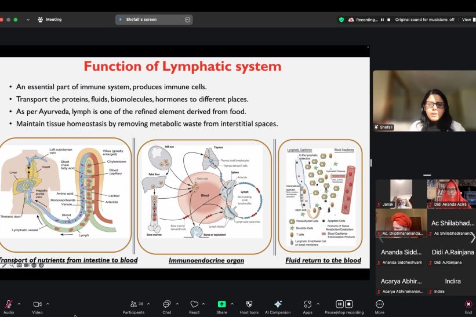Open the Participants panel
Screen dimensions: 476x317
point(133,304)
